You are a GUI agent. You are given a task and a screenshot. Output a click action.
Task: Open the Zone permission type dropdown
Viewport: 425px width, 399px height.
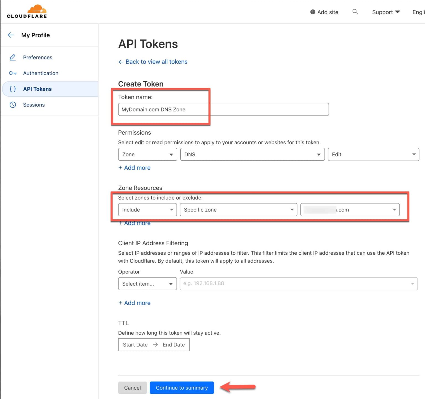click(x=147, y=154)
